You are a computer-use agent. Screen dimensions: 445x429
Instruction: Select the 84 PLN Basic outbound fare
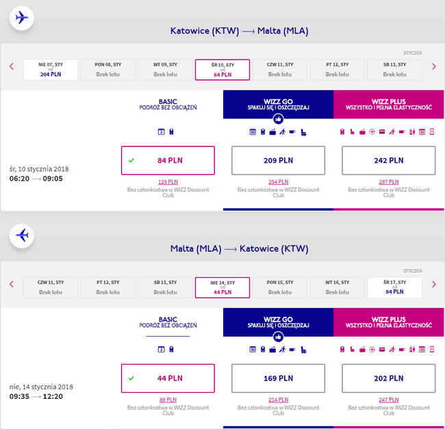168,161
